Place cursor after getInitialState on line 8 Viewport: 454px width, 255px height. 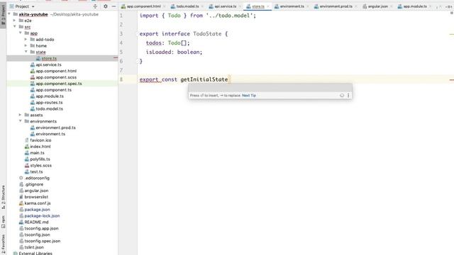tap(228, 79)
